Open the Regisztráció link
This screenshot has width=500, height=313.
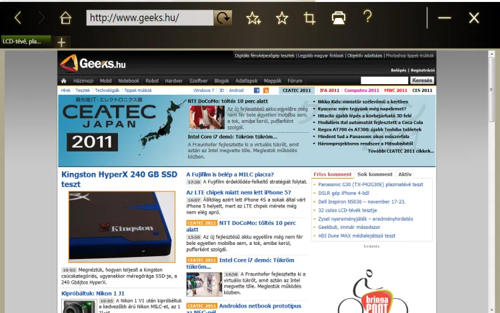[423, 70]
